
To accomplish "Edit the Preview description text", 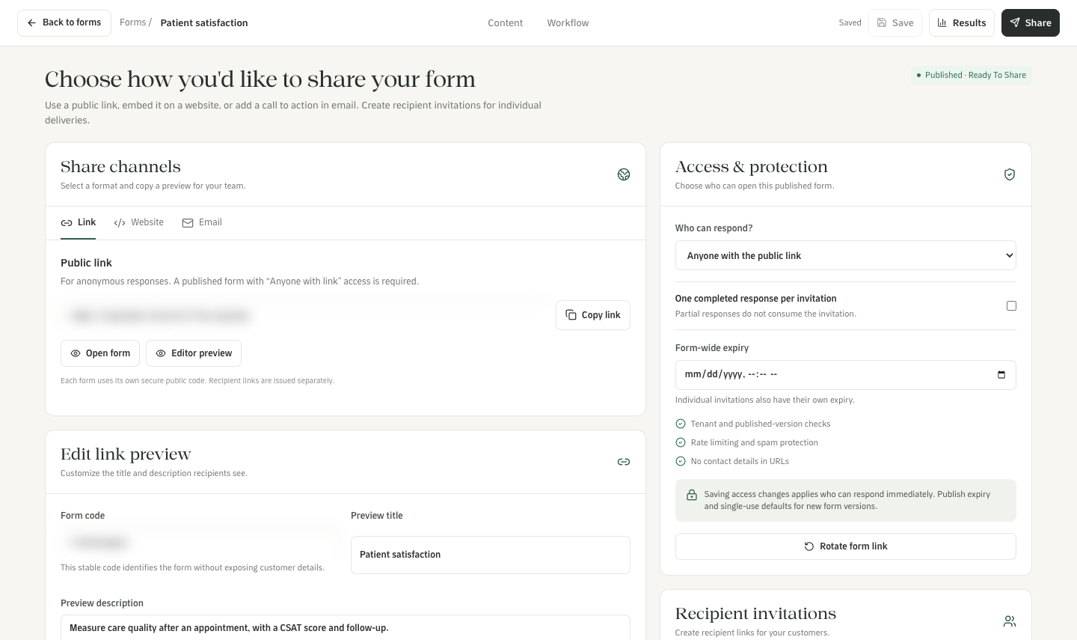I will pos(346,628).
